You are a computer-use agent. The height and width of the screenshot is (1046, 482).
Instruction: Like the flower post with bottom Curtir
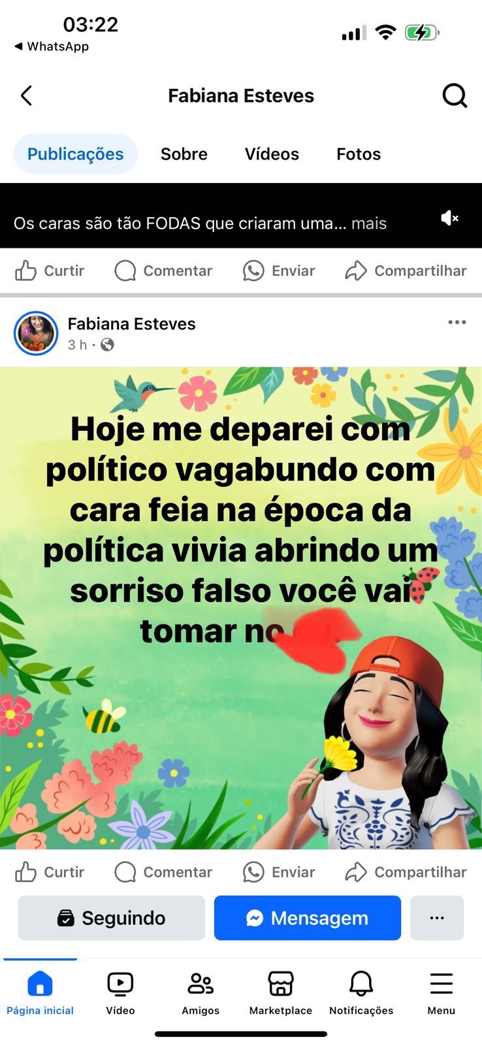click(50, 872)
